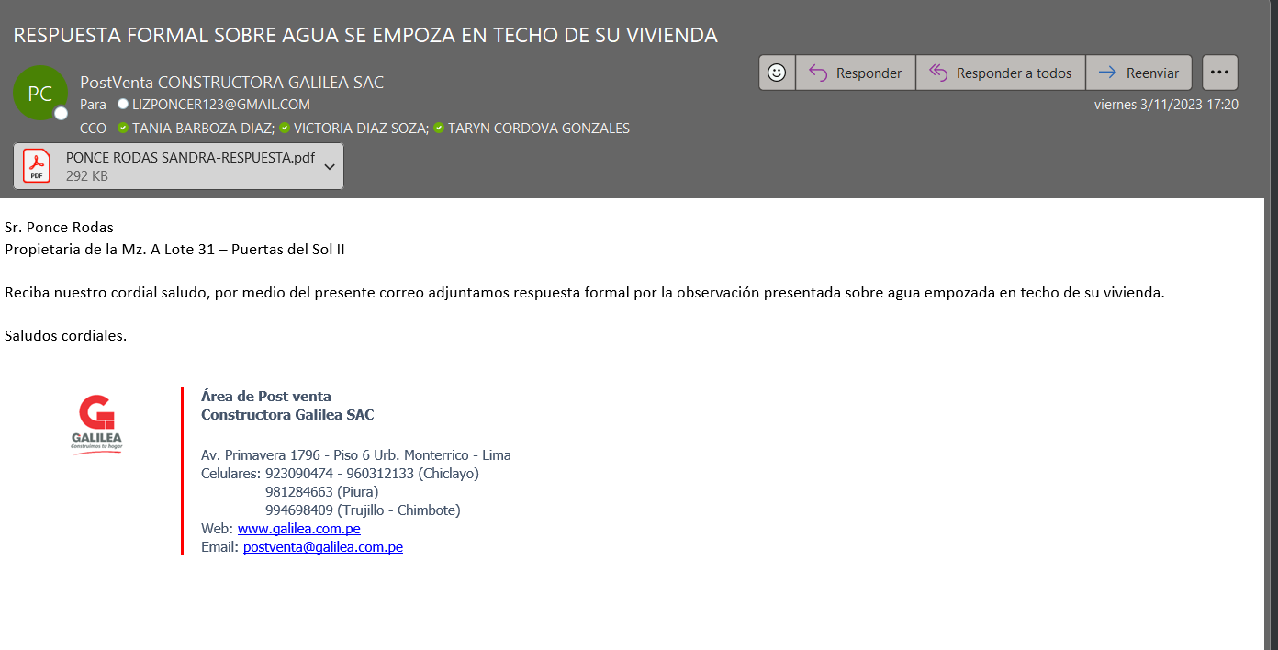This screenshot has height=650, width=1278.
Task: Click the Trujillo - Chimbote phone number
Action: (x=363, y=510)
